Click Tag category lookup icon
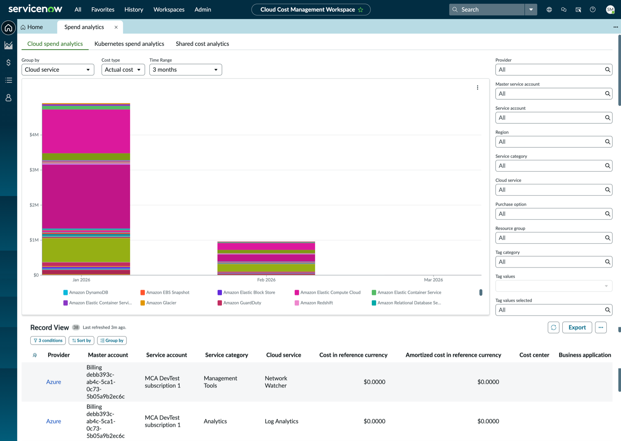621x441 pixels. pos(607,262)
